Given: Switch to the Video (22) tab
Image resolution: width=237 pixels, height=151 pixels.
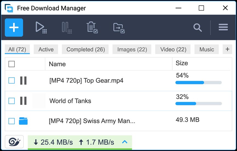Looking at the screenshot, I should (x=173, y=49).
